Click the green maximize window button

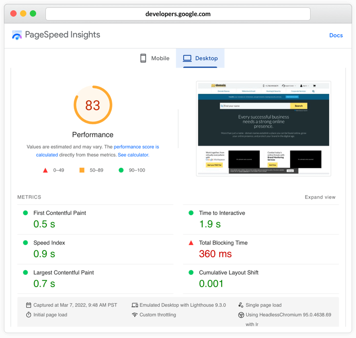pyautogui.click(x=33, y=14)
